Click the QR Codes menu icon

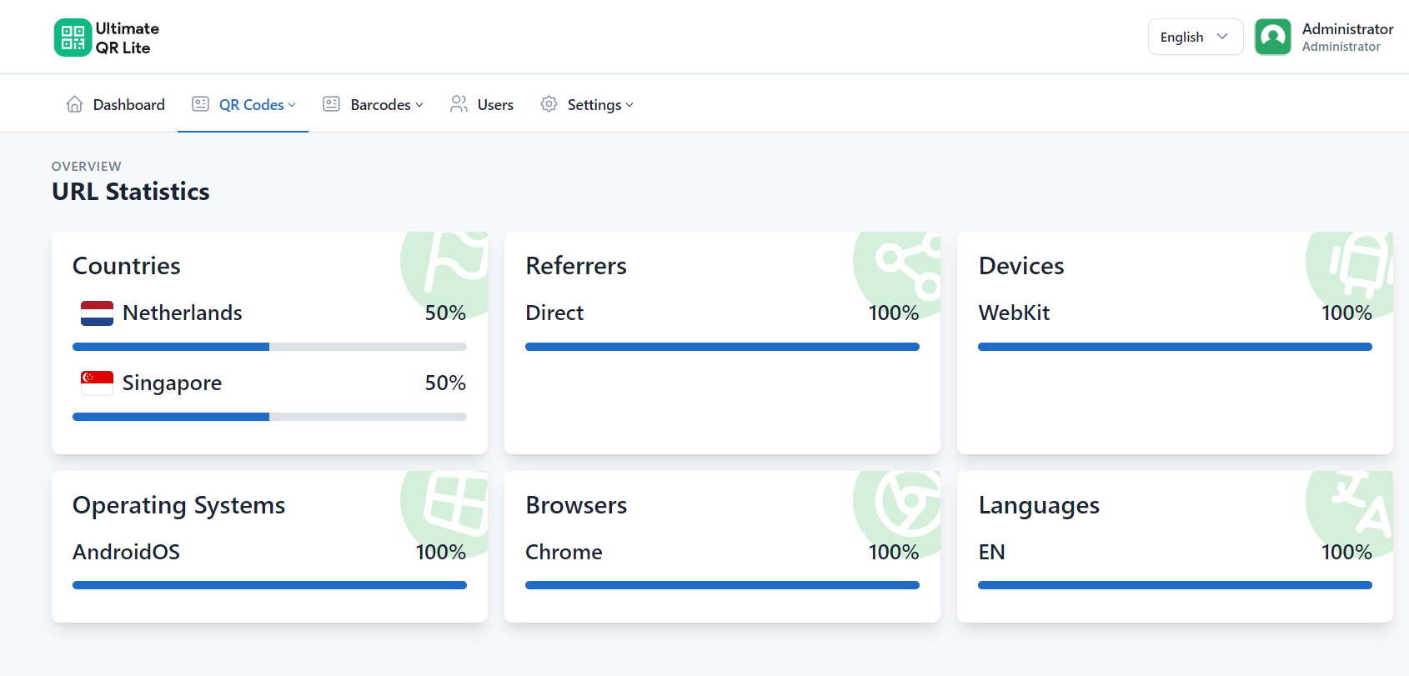200,104
